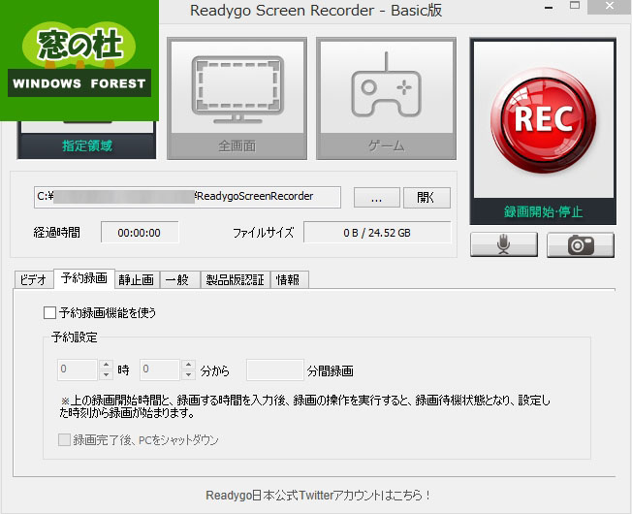Click the ファイルサイズ 0 B / 24.52 GB display
Viewport: 632px width, 514px height.
[x=377, y=233]
